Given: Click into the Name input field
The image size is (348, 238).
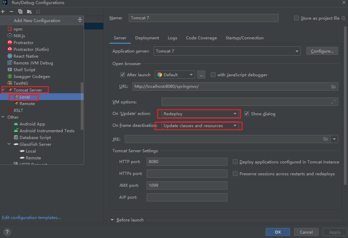Looking at the screenshot, I should coord(204,18).
